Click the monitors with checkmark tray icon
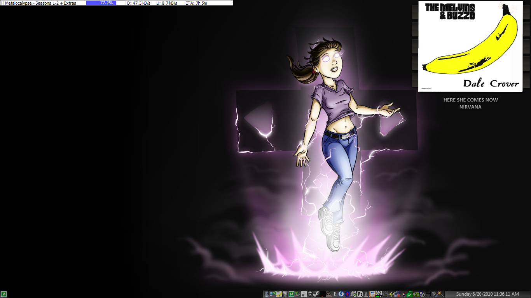 tap(353, 294)
